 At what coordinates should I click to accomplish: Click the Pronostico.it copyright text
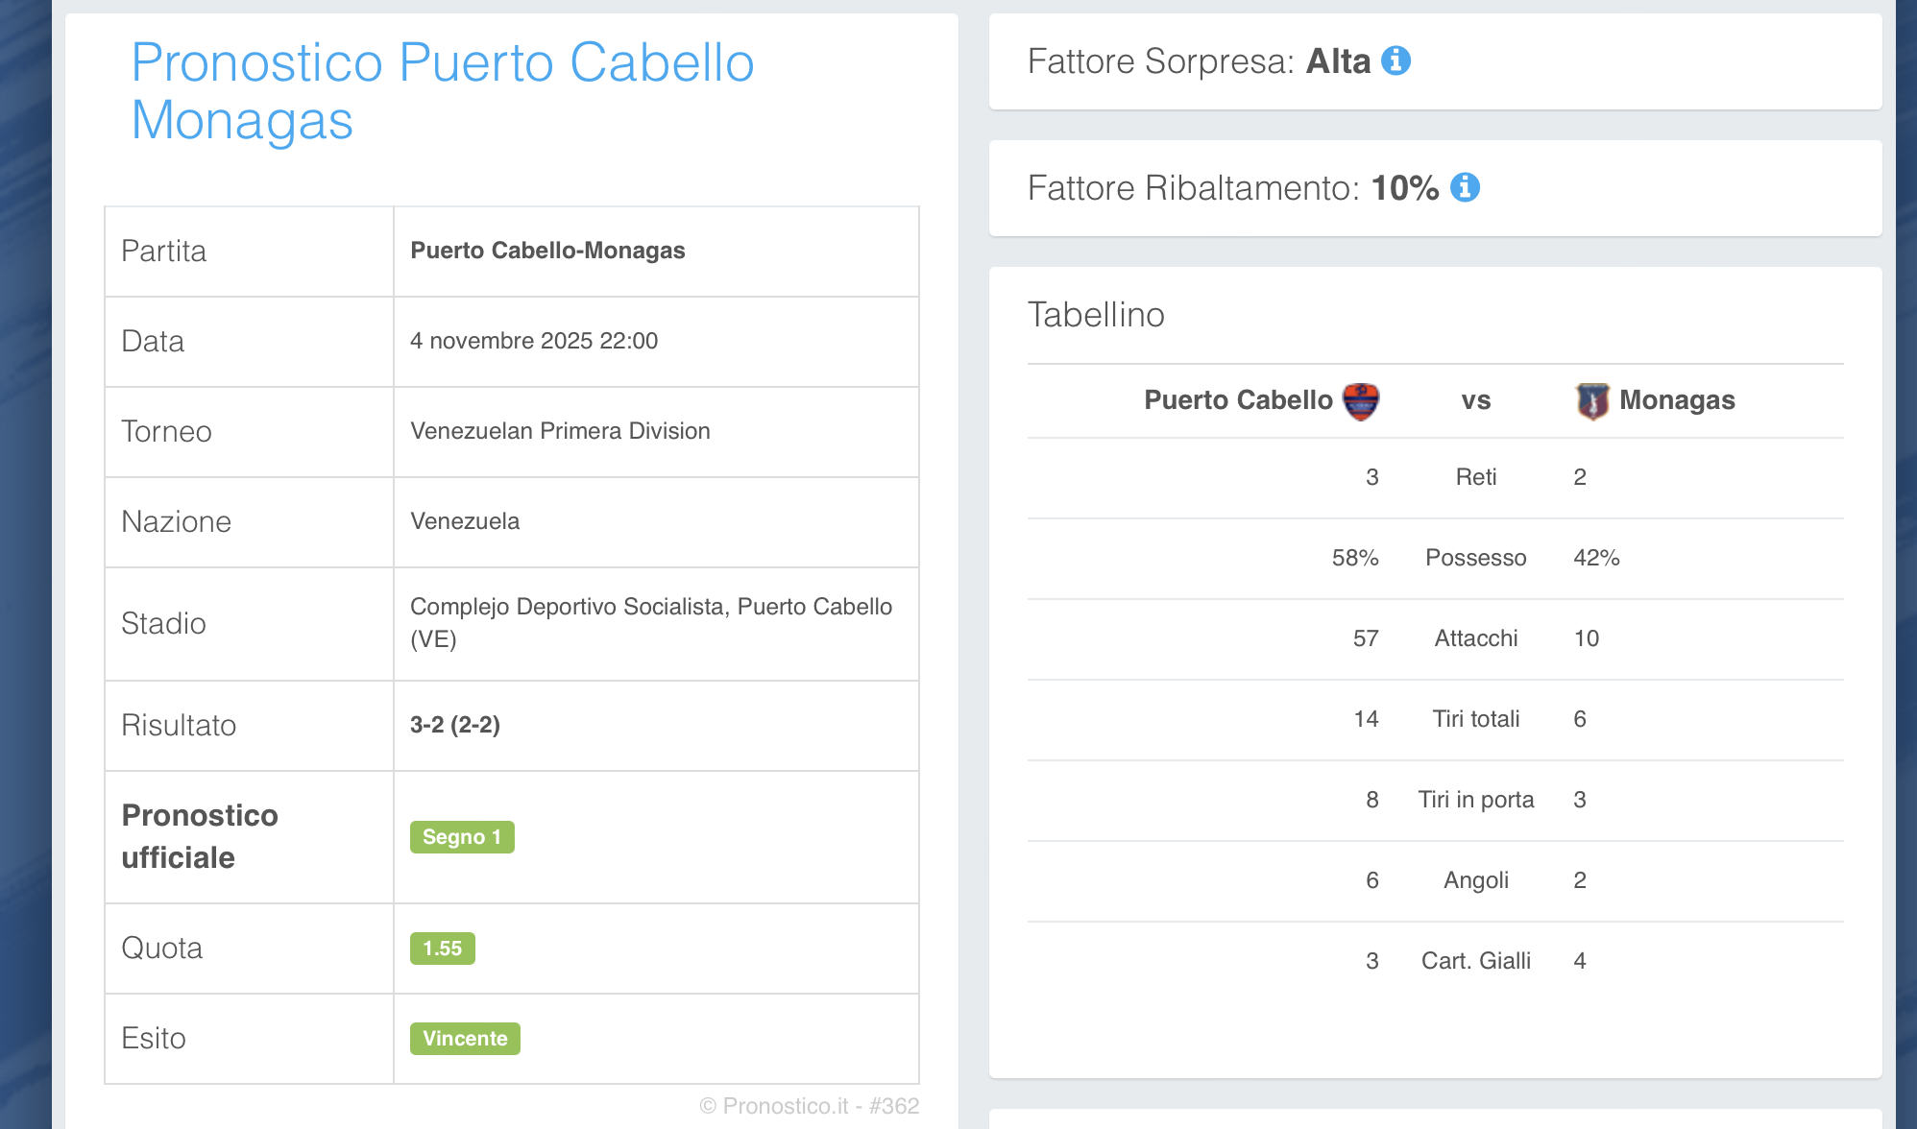pyautogui.click(x=809, y=1106)
